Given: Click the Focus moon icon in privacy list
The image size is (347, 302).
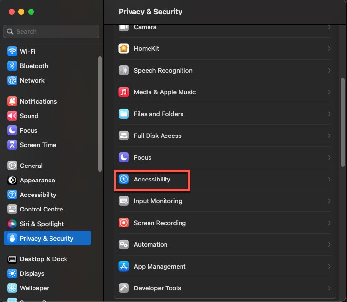Looking at the screenshot, I should coord(124,157).
